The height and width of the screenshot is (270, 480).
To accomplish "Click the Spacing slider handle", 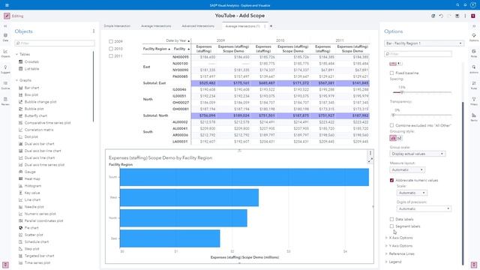I will [x=402, y=91].
